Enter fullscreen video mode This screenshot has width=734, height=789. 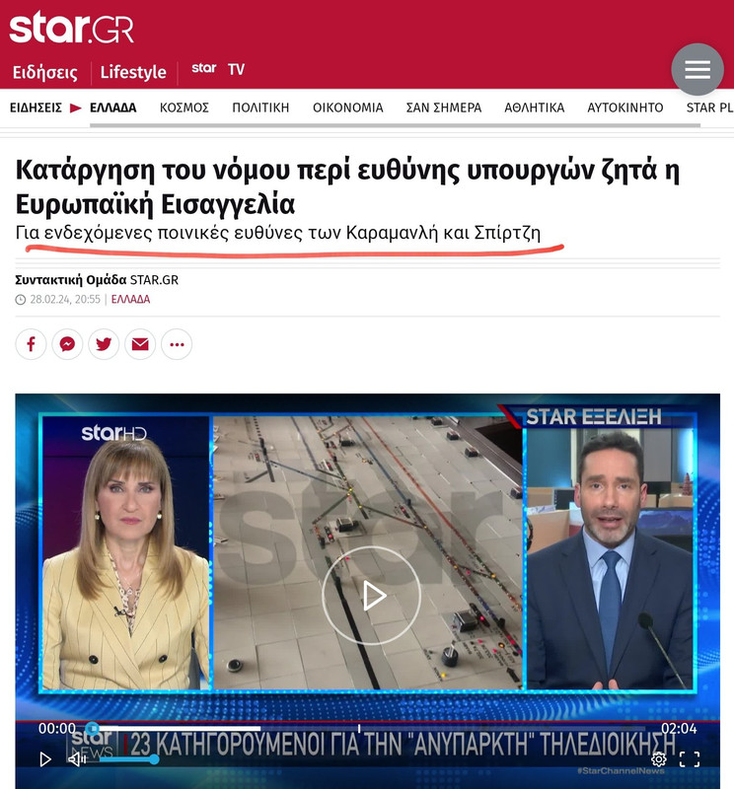pyautogui.click(x=690, y=758)
